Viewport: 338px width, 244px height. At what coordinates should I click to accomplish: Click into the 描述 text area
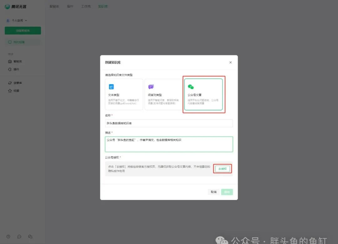click(169, 144)
